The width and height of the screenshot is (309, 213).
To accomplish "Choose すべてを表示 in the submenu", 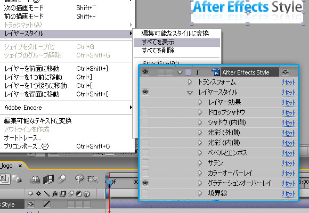I will click(177, 42).
